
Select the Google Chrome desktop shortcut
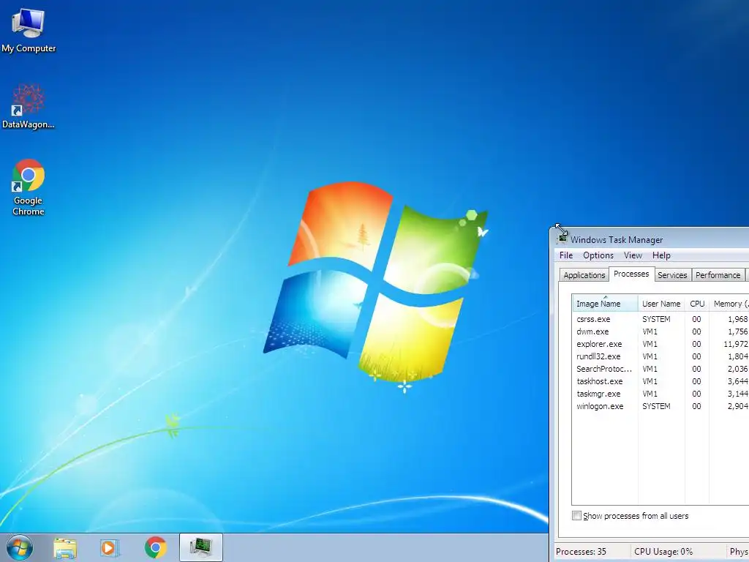click(29, 187)
